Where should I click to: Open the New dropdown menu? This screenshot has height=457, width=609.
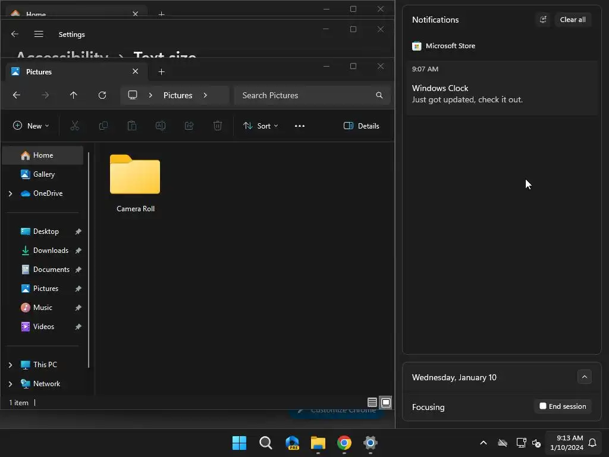(x=31, y=126)
